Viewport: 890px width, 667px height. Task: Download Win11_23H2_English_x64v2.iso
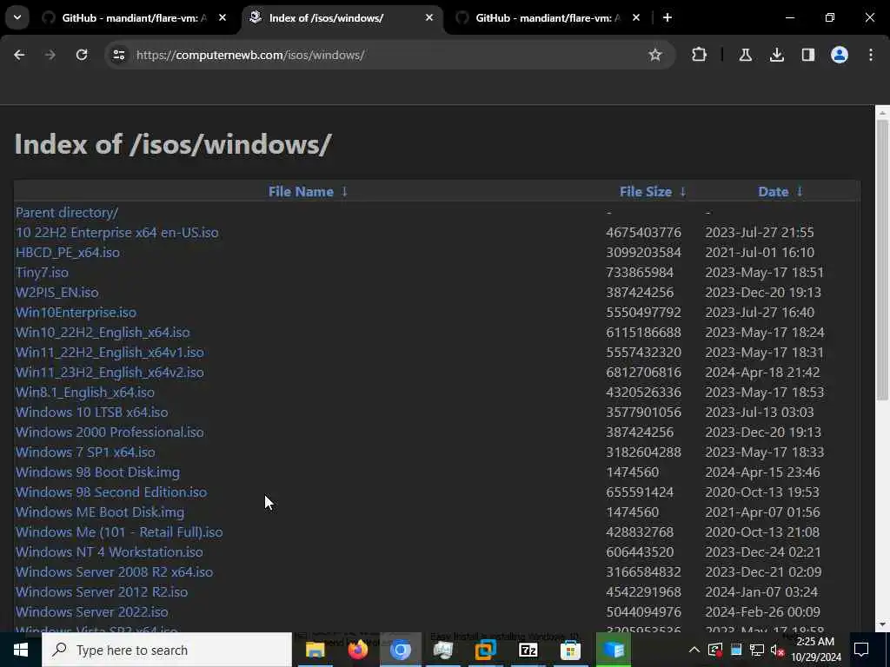click(110, 372)
